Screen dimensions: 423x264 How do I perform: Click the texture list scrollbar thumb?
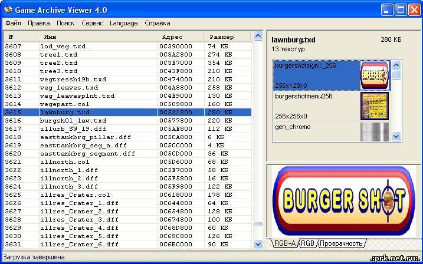click(x=396, y=75)
